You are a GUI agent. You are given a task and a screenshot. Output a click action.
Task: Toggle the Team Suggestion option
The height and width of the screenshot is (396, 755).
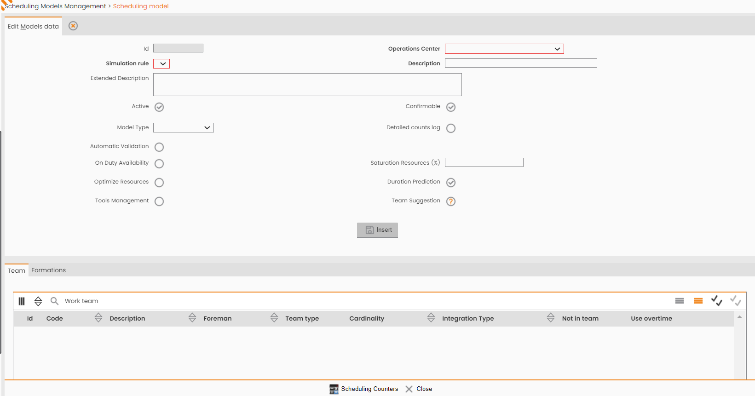451,201
